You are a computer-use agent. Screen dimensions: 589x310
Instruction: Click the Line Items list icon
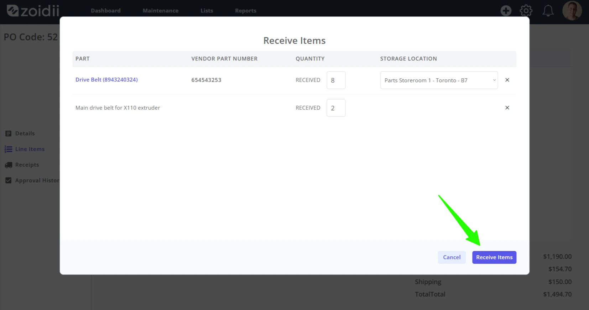[9, 149]
